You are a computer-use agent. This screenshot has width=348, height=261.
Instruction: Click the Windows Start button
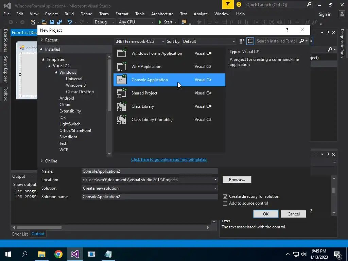tap(8, 254)
